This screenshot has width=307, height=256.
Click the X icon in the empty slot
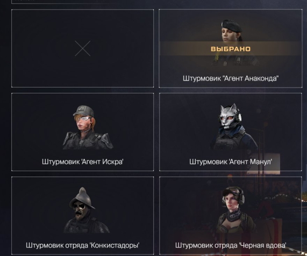click(x=83, y=48)
